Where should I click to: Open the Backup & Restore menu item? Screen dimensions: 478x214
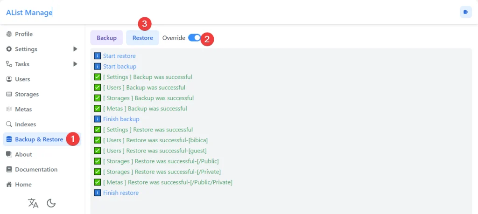39,139
